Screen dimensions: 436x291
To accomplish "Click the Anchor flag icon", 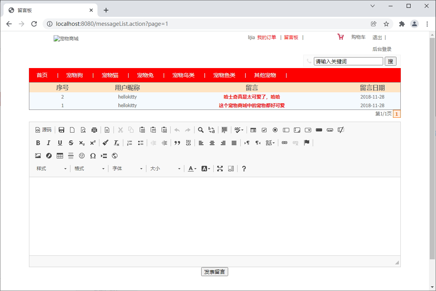I will click(307, 143).
